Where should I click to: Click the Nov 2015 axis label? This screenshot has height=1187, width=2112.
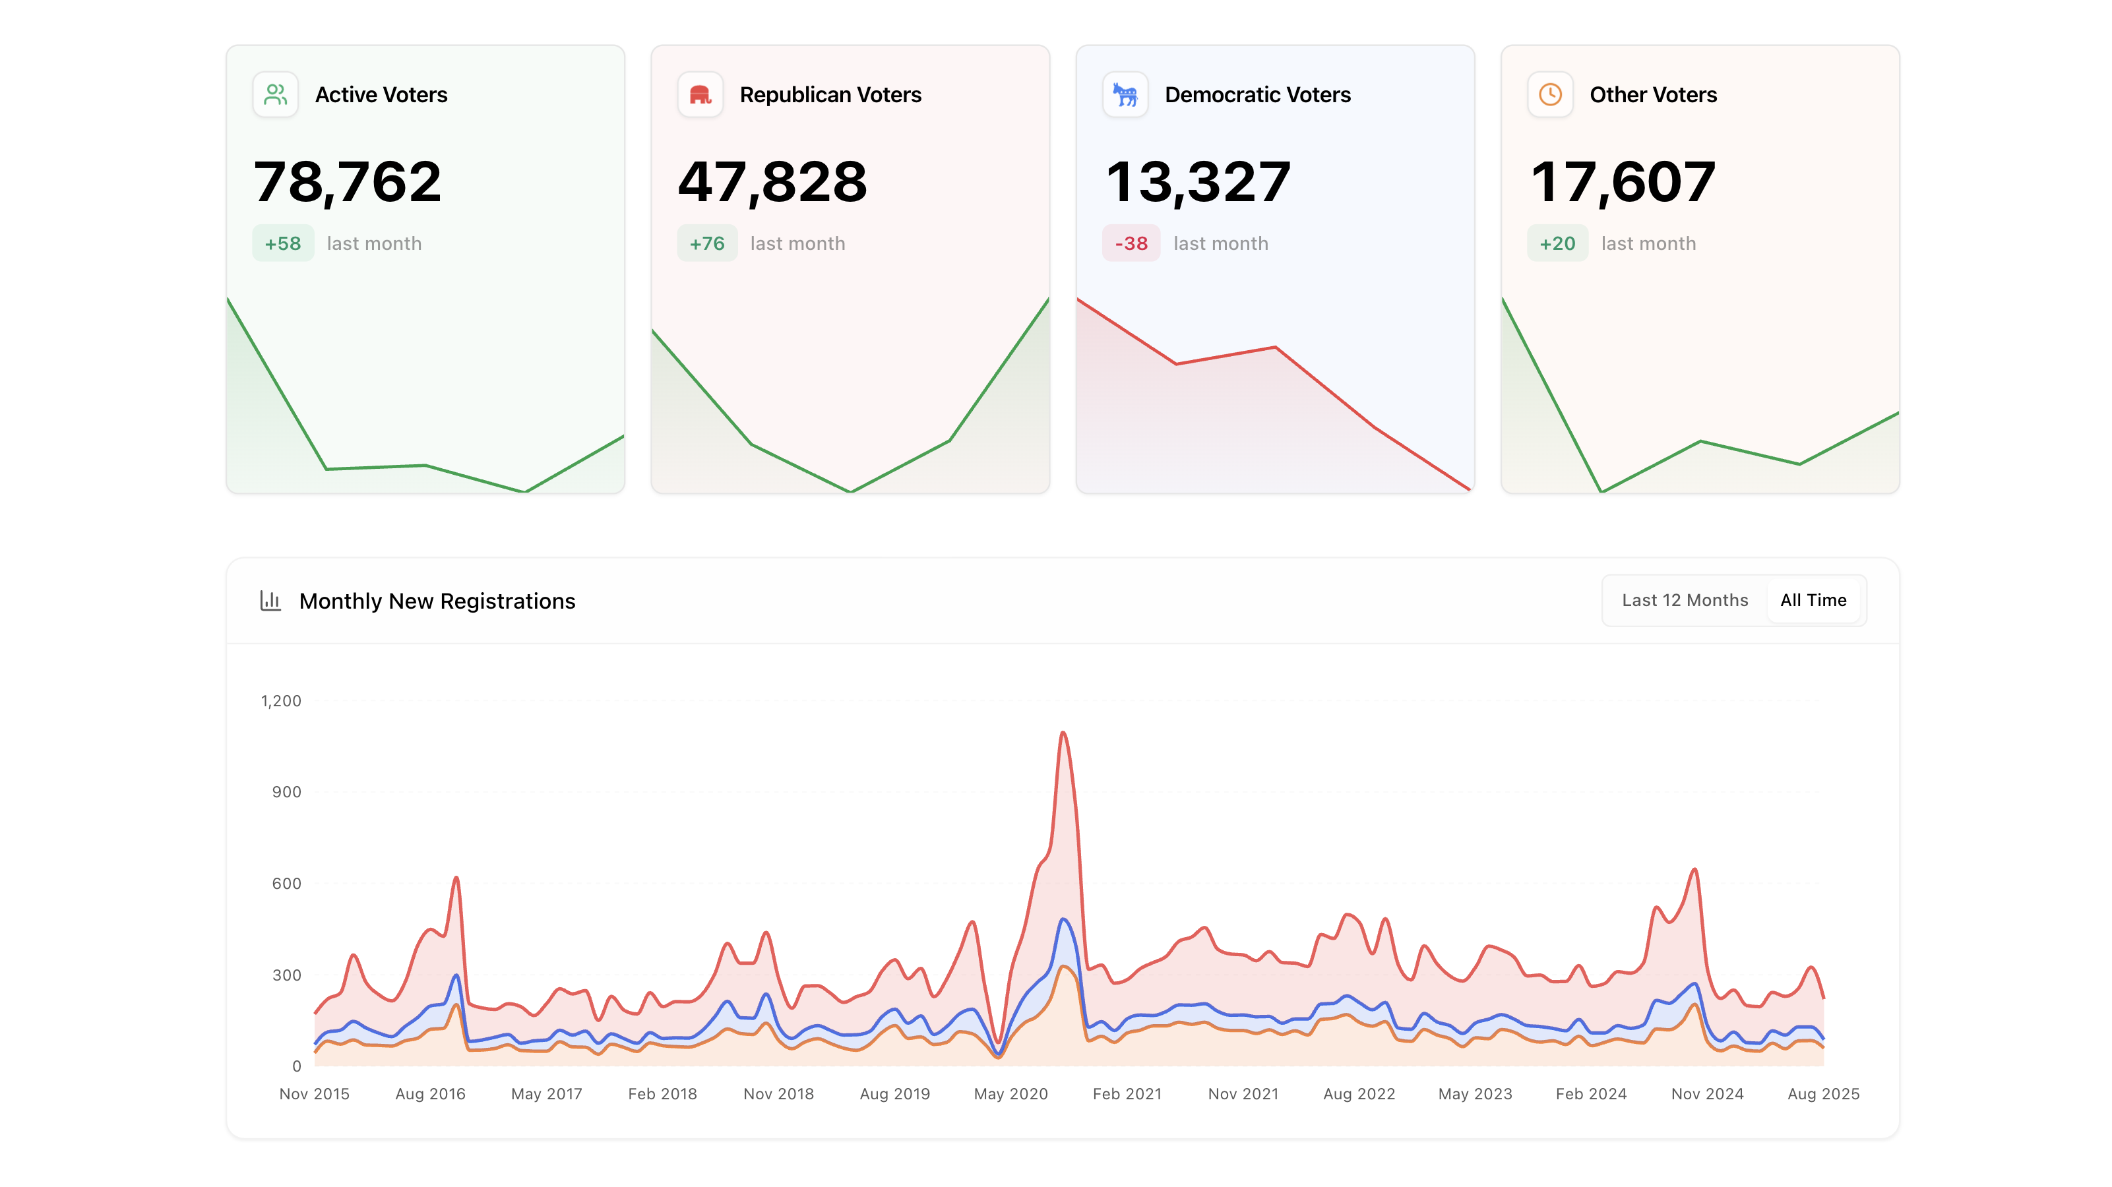pyautogui.click(x=314, y=1093)
